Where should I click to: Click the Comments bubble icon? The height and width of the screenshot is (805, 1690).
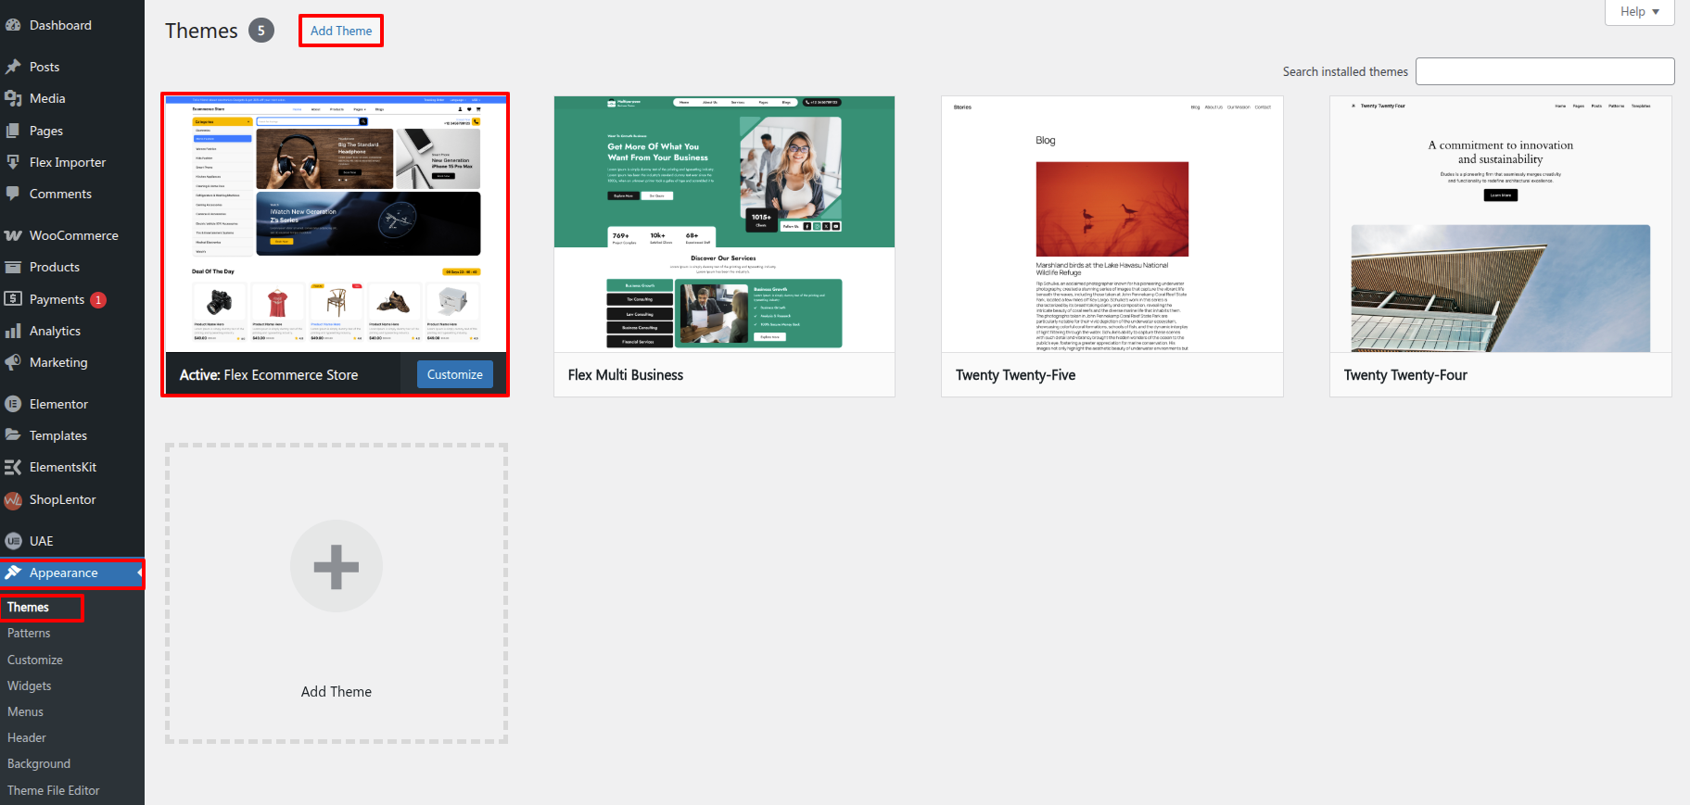[x=13, y=194]
